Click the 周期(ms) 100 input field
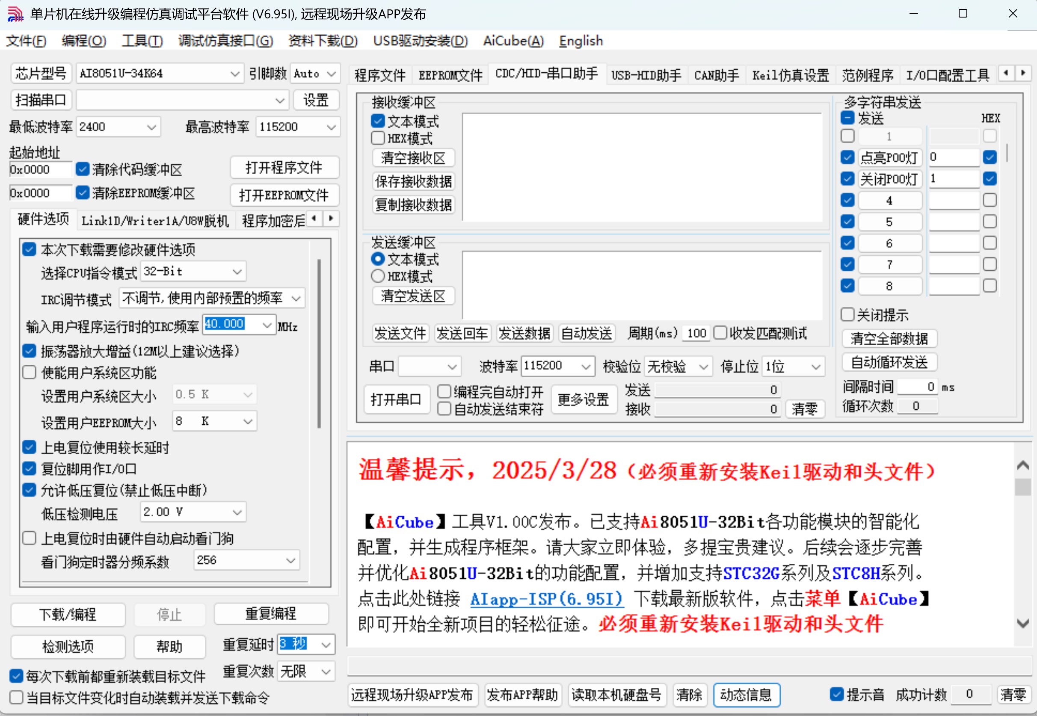Screen dimensions: 1037x716 pyautogui.click(x=696, y=333)
